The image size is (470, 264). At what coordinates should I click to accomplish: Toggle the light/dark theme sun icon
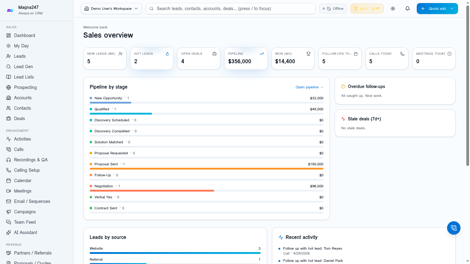coord(393,9)
